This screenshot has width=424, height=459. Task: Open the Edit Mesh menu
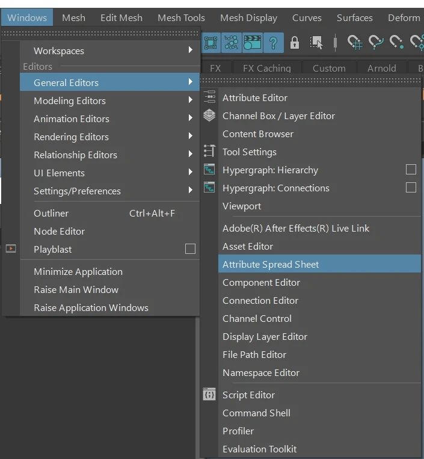click(x=121, y=17)
